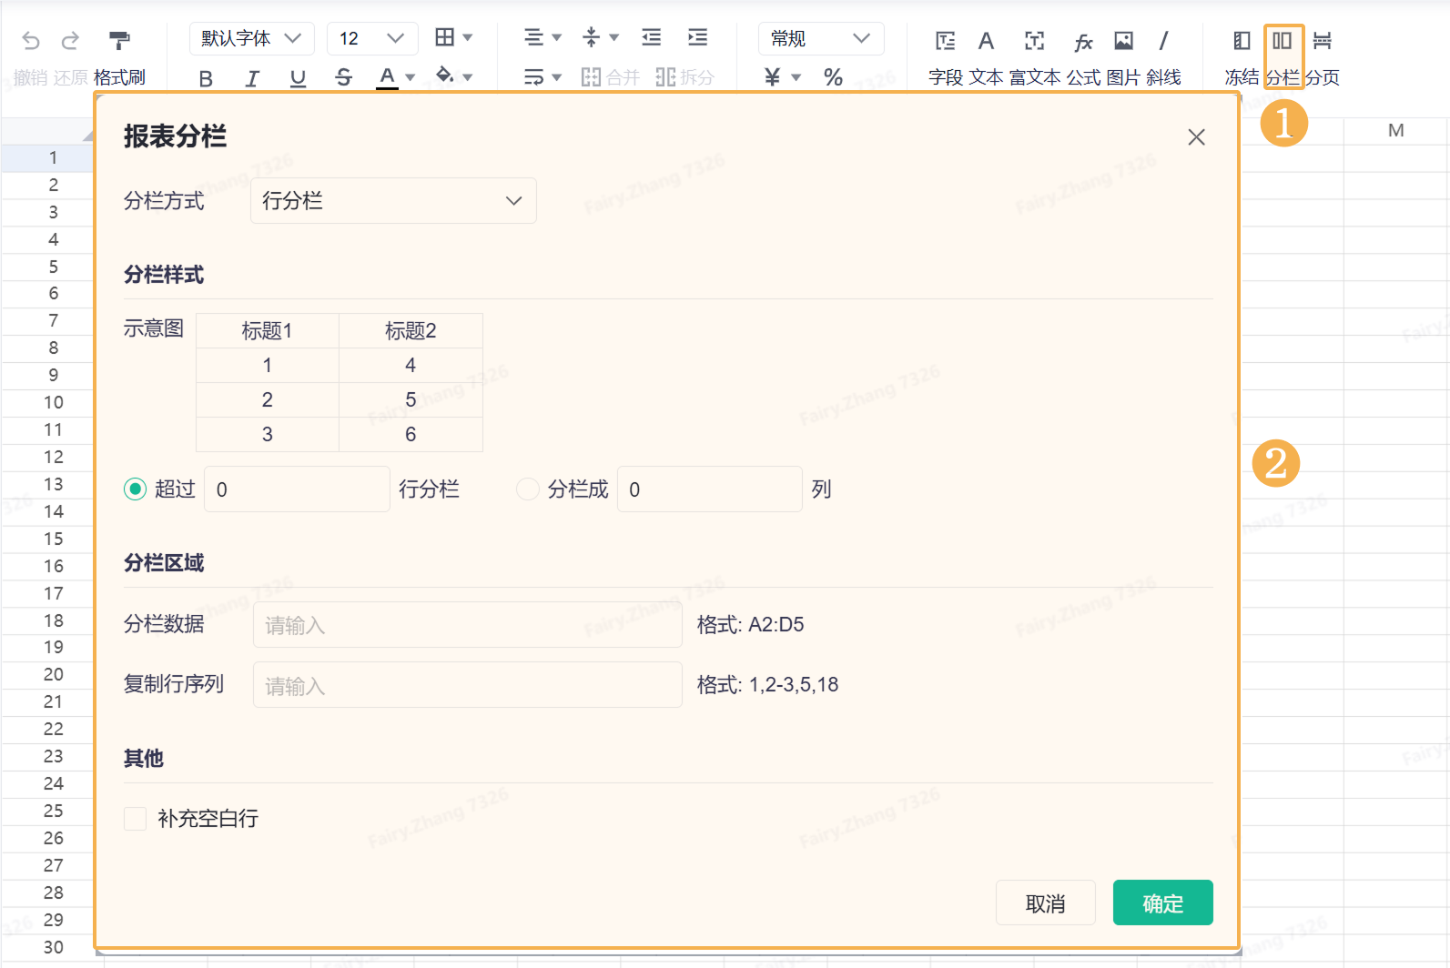Click the 超过 row count input field

[x=298, y=489]
